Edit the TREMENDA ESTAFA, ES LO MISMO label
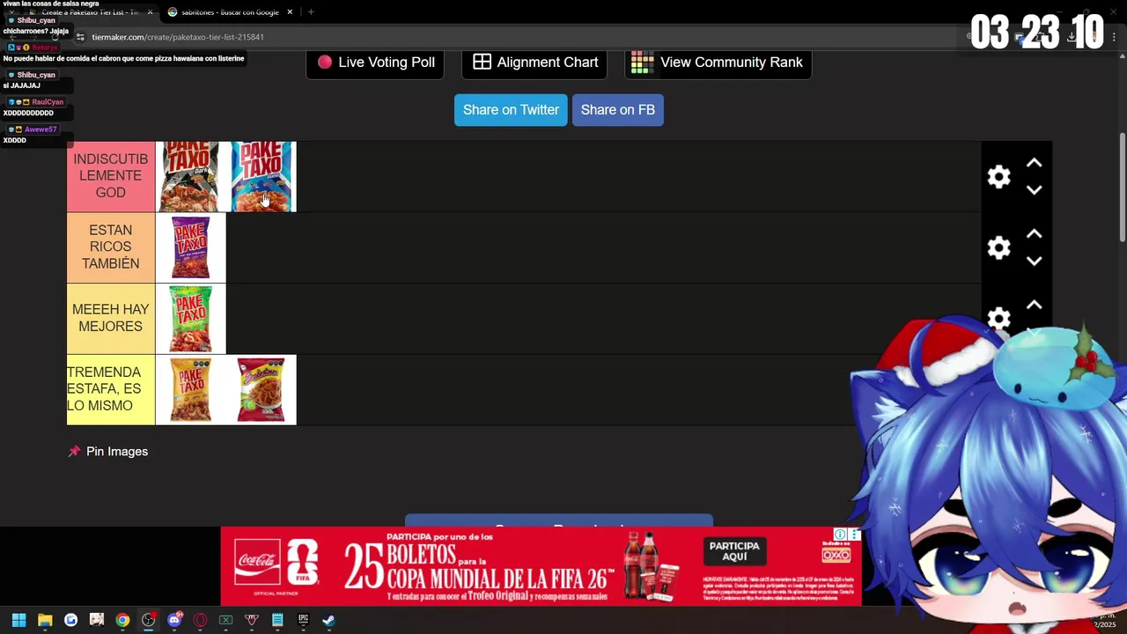The width and height of the screenshot is (1127, 634). [x=111, y=389]
